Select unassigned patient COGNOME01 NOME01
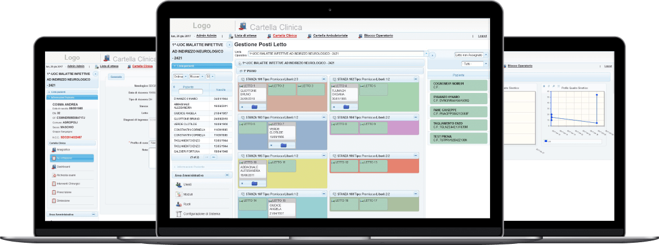 pyautogui.click(x=458, y=85)
